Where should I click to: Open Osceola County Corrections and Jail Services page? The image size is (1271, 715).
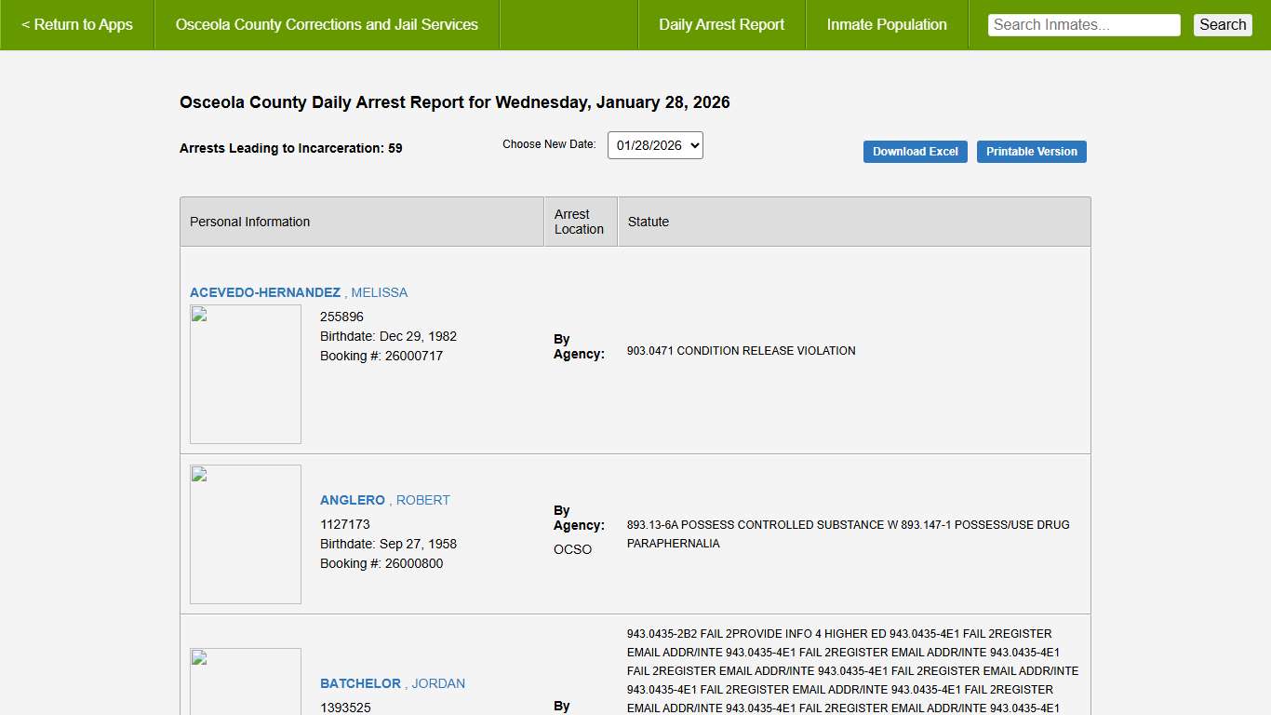[x=327, y=25]
